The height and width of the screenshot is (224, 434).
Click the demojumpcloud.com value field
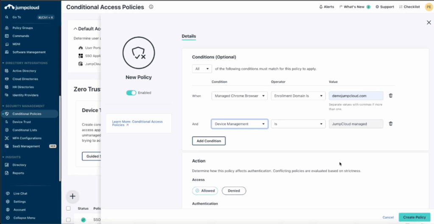tap(356, 96)
